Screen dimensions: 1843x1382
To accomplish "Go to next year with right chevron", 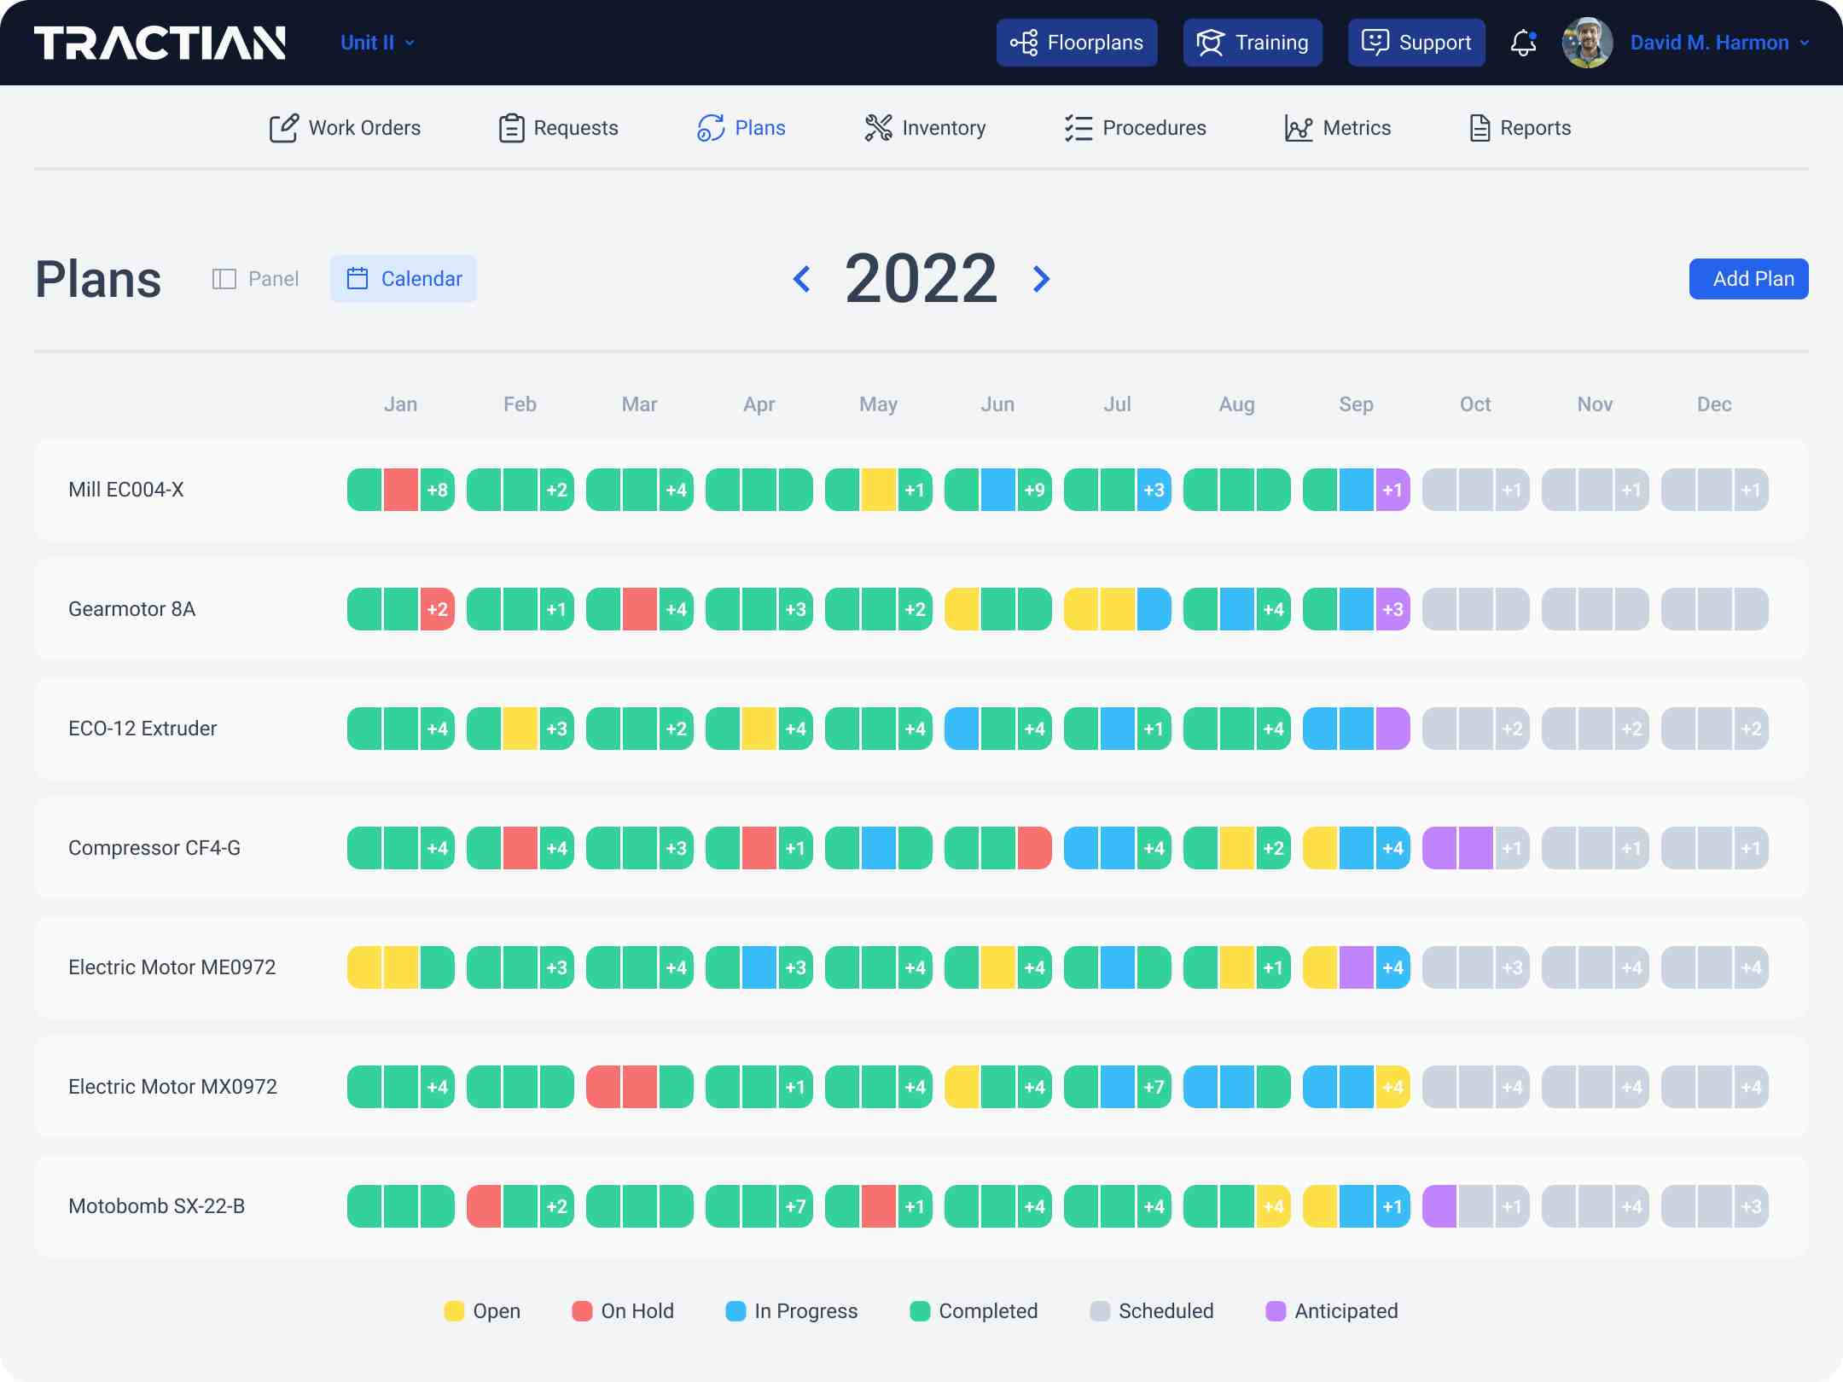I will pos(1041,279).
